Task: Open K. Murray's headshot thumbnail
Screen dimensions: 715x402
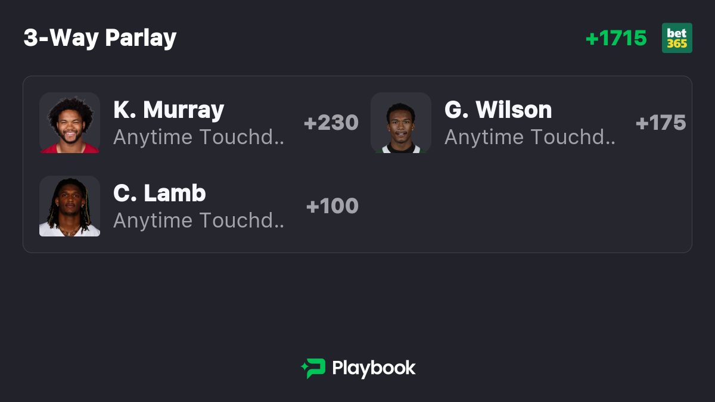Action: pos(70,123)
